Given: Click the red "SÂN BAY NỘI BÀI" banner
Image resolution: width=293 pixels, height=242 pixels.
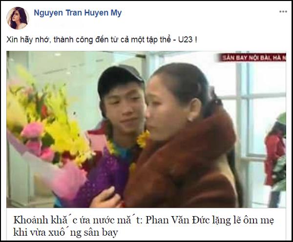Looking at the screenshot, I should pyautogui.click(x=251, y=58).
